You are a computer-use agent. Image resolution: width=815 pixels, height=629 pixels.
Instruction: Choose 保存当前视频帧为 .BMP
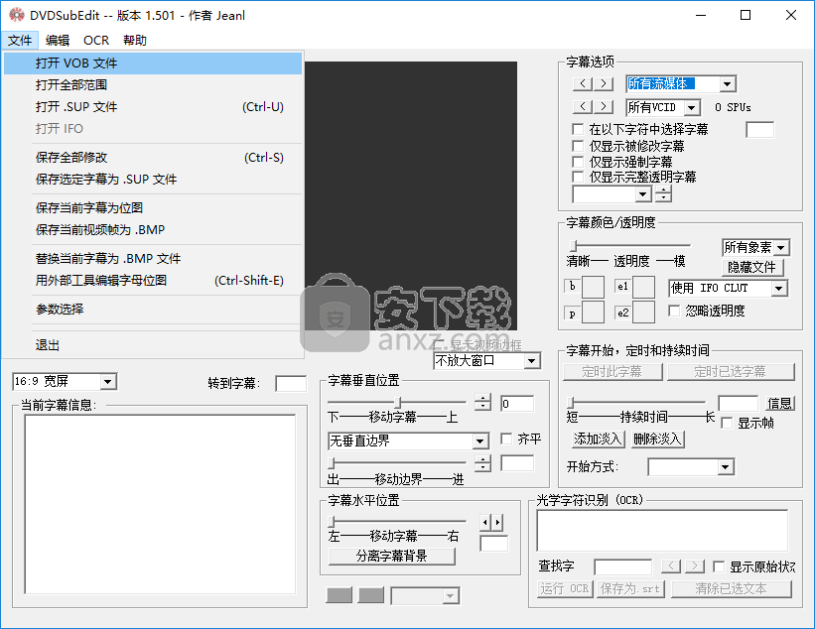pyautogui.click(x=153, y=229)
